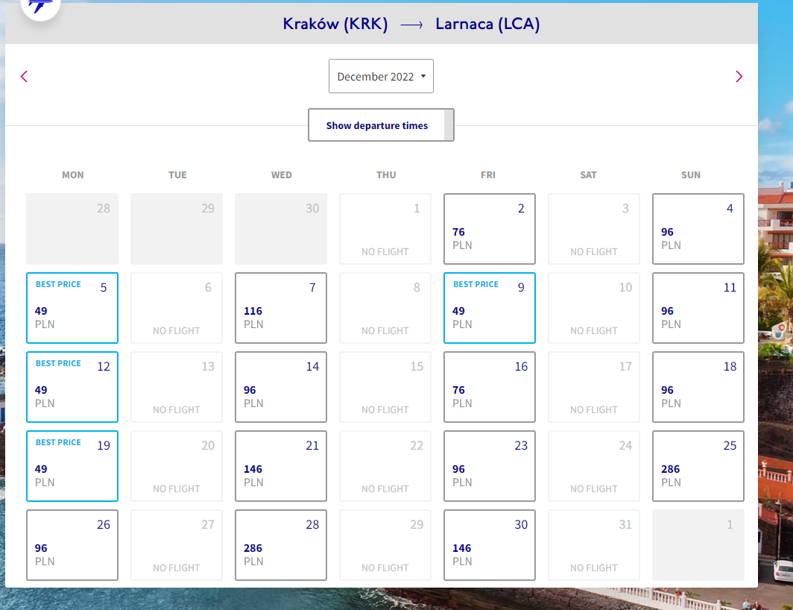Click the December 13 no-flight cell
The width and height of the screenshot is (793, 610).
[x=177, y=387]
